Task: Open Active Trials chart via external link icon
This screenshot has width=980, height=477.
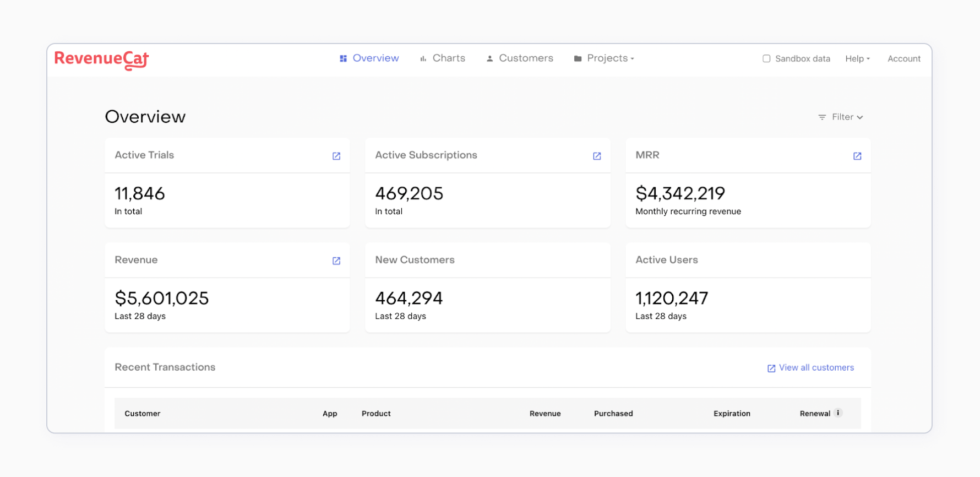Action: tap(336, 156)
